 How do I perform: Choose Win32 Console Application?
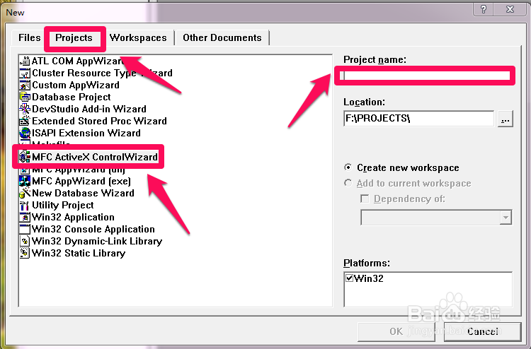(x=93, y=230)
